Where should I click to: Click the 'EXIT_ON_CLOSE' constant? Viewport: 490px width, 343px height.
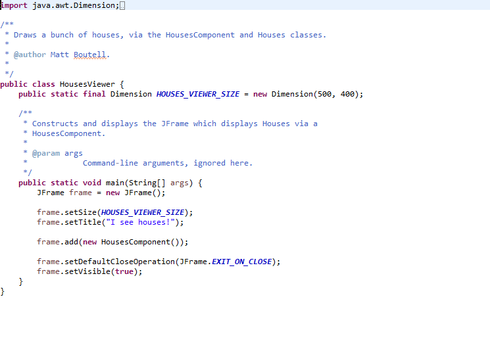click(241, 262)
